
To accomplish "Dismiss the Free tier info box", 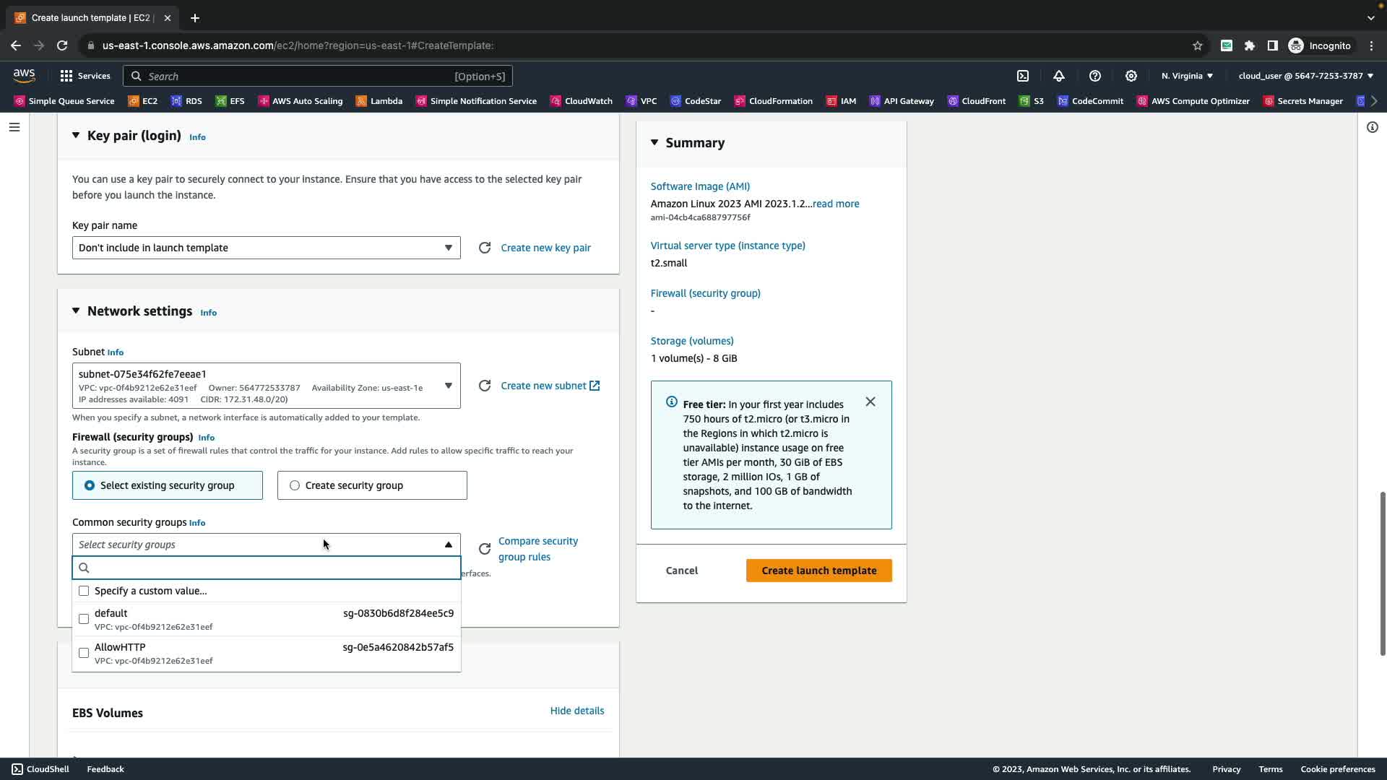I will point(870,402).
